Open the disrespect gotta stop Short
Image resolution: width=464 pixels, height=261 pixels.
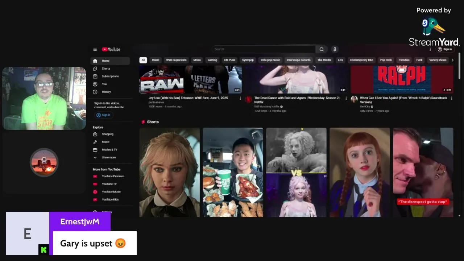(423, 172)
